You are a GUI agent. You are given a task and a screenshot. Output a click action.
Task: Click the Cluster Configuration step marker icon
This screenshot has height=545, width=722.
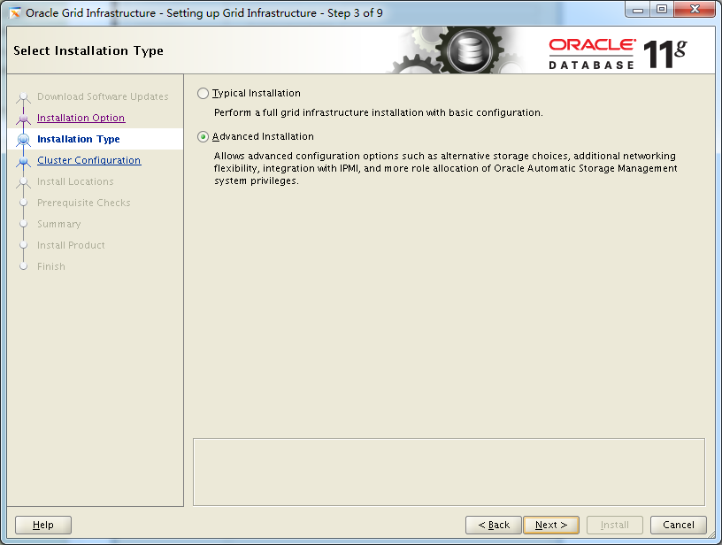24,161
